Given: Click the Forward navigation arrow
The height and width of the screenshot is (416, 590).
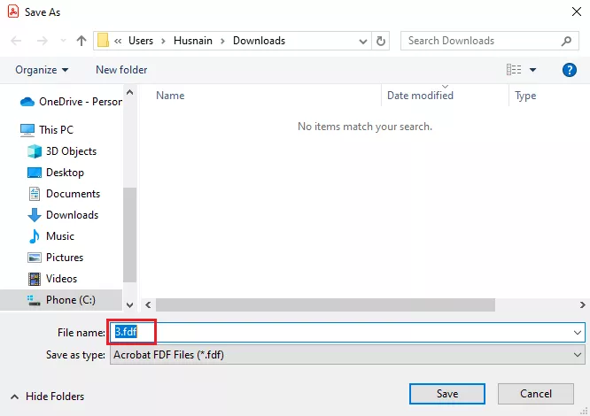Looking at the screenshot, I should click(x=43, y=41).
